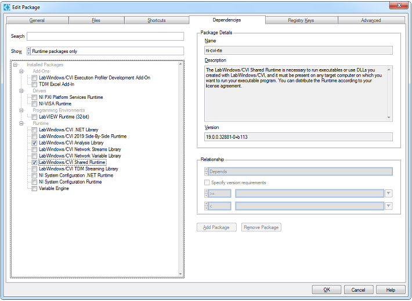Image resolution: width=412 pixels, height=301 pixels.
Task: Select the LabWindows/CVI Shared Runtime row label
Action: [x=73, y=162]
